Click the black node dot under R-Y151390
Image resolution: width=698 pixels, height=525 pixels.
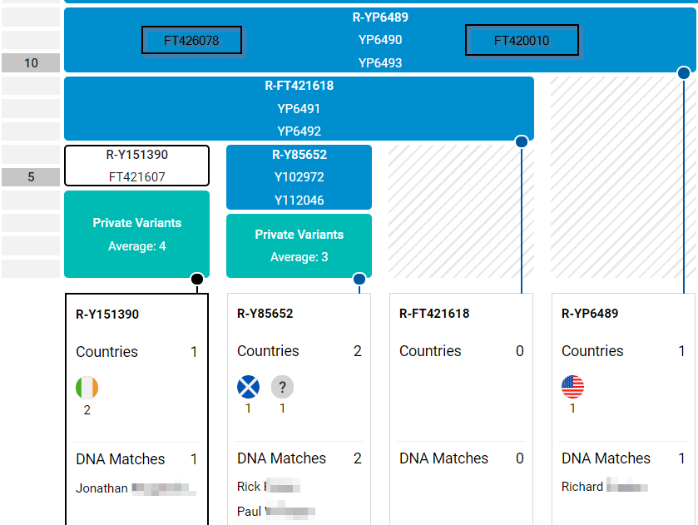(x=197, y=279)
